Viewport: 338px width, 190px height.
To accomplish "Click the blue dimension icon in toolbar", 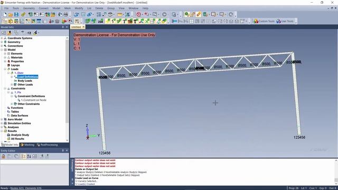I will pyautogui.click(x=175, y=21).
